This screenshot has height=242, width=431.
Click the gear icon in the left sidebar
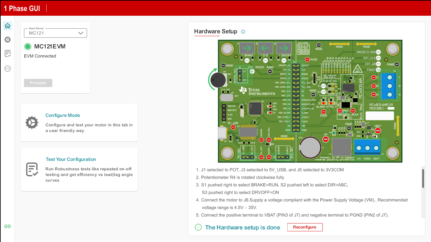pyautogui.click(x=8, y=40)
